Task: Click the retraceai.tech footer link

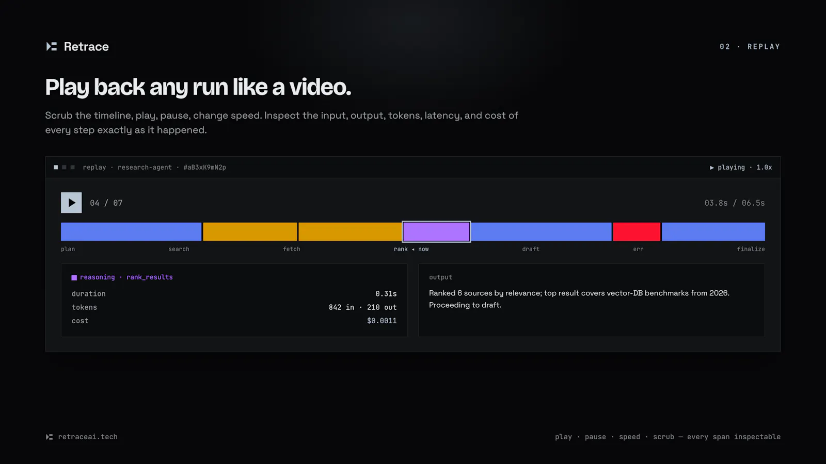Action: [88, 437]
